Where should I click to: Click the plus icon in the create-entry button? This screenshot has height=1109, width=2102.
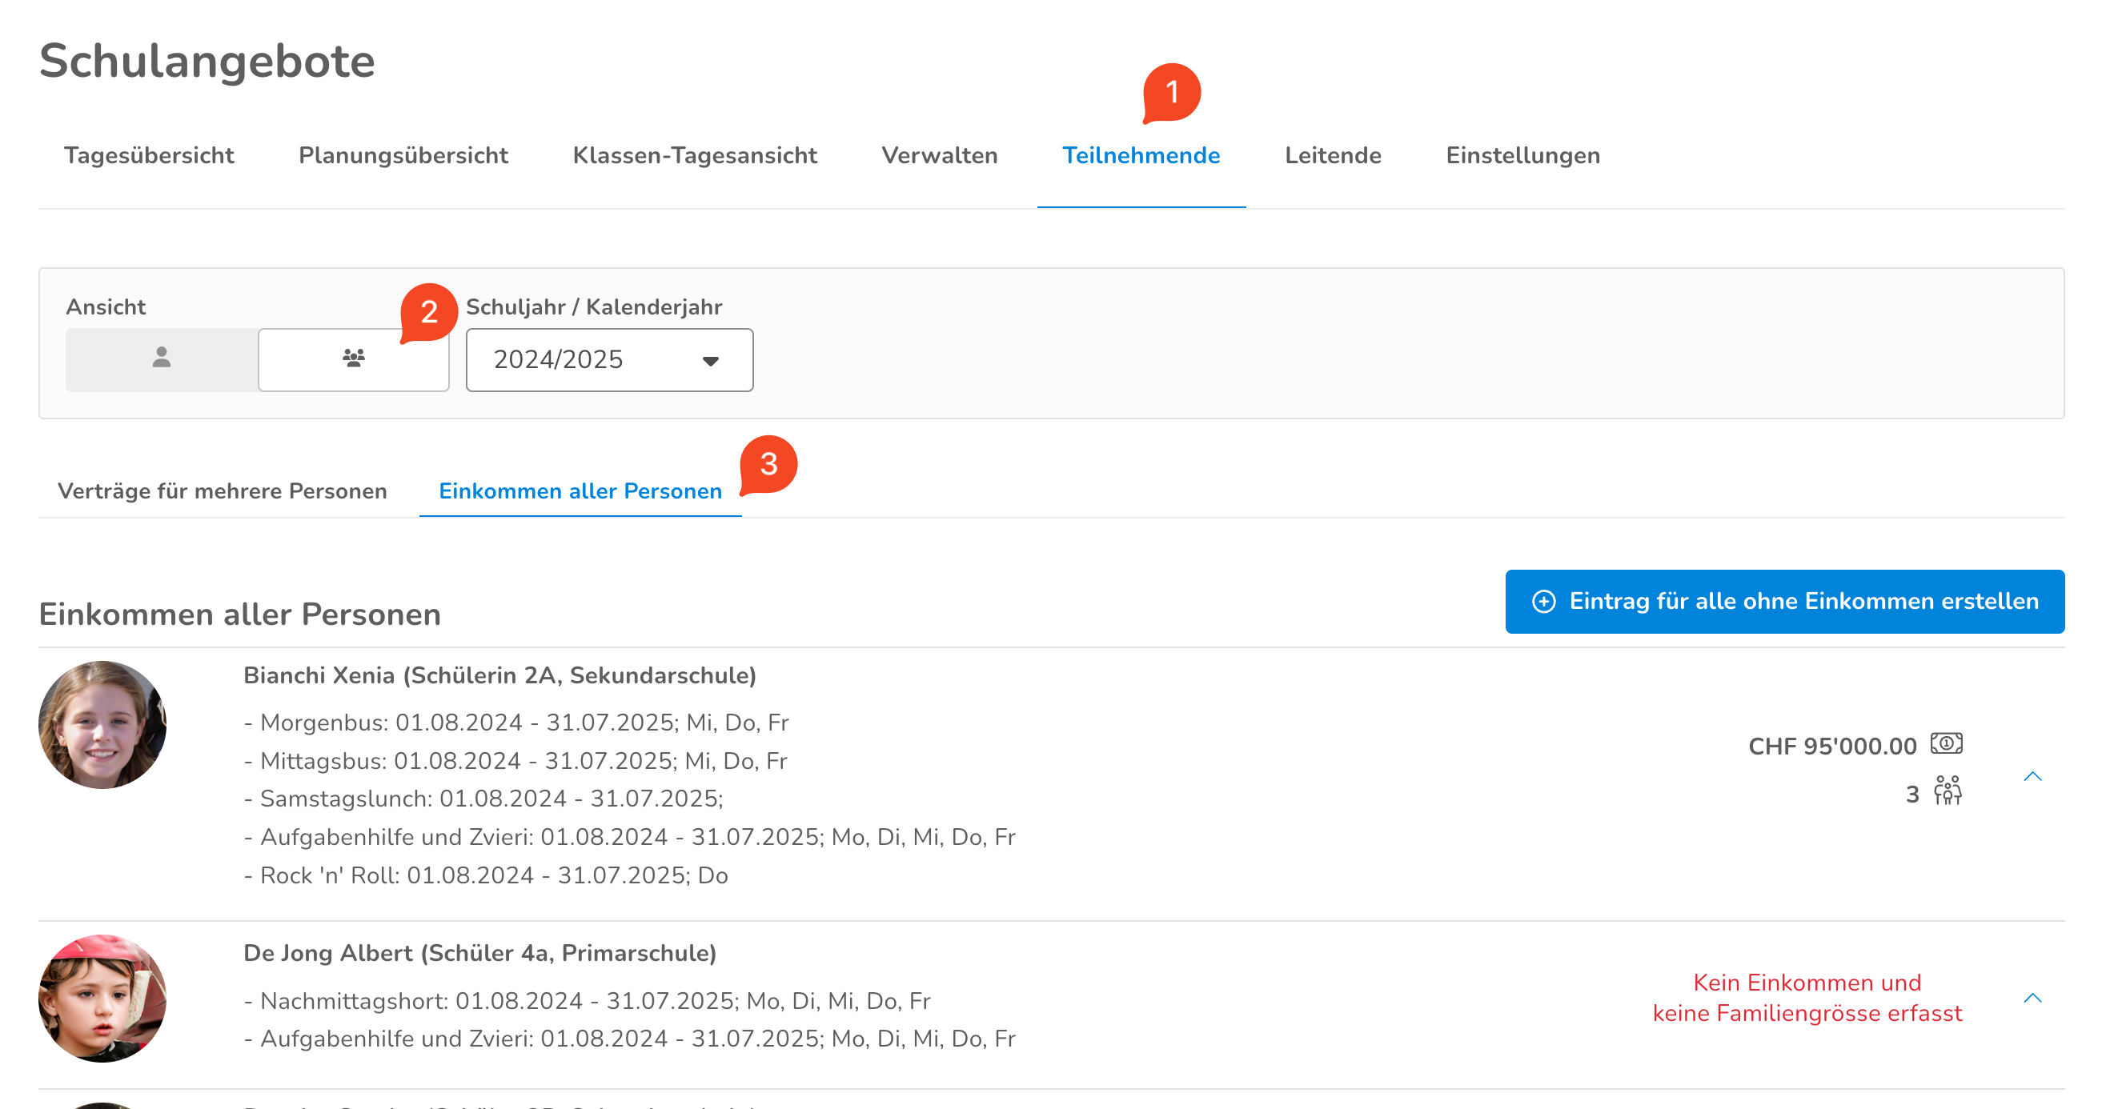(x=1543, y=601)
